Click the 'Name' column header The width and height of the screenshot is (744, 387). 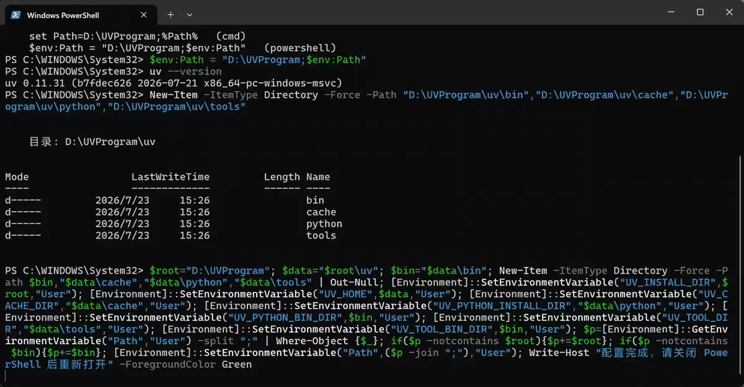point(318,176)
